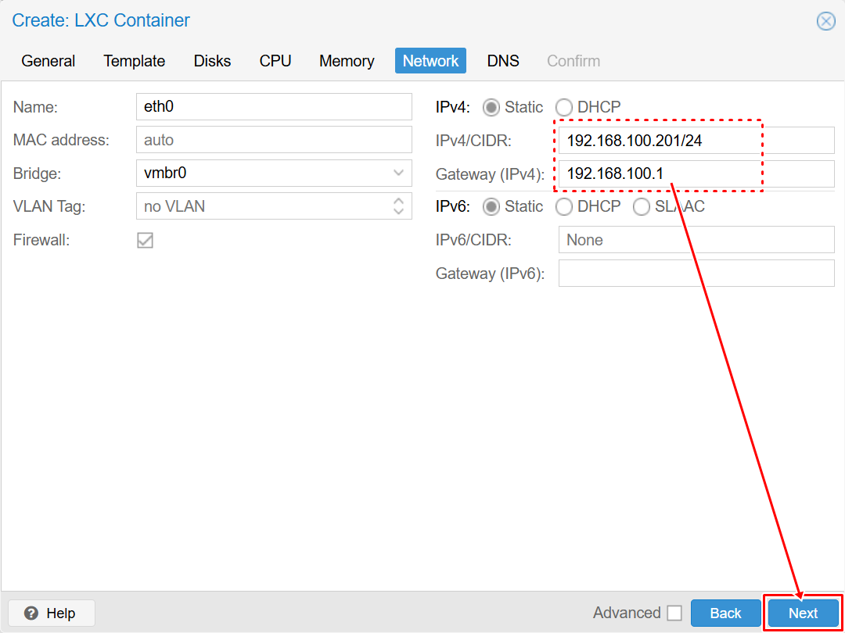Enable the Advanced options checkbox
845x633 pixels.
674,613
